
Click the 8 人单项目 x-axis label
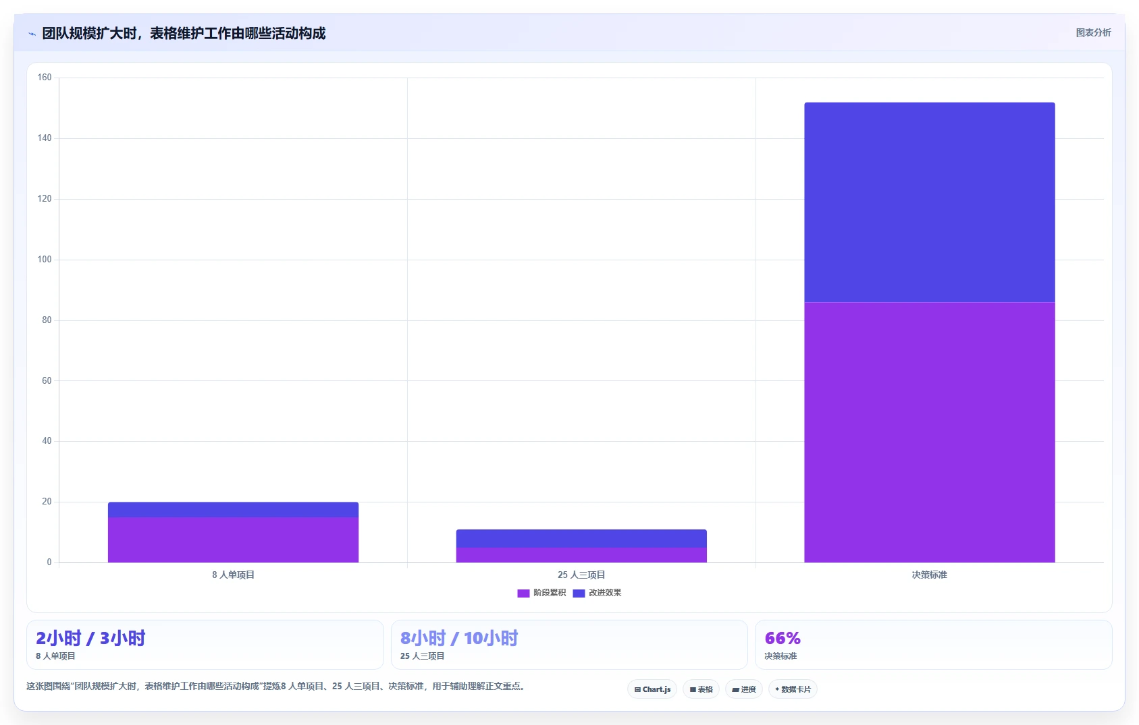click(233, 575)
